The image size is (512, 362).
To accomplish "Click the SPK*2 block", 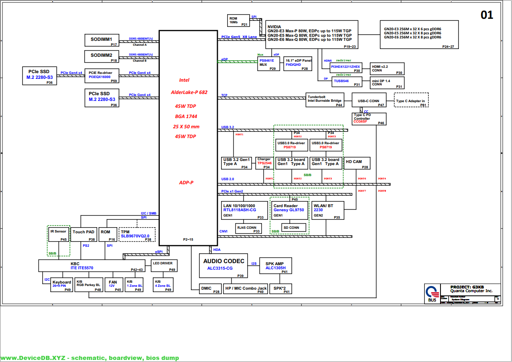I will 281,289.
